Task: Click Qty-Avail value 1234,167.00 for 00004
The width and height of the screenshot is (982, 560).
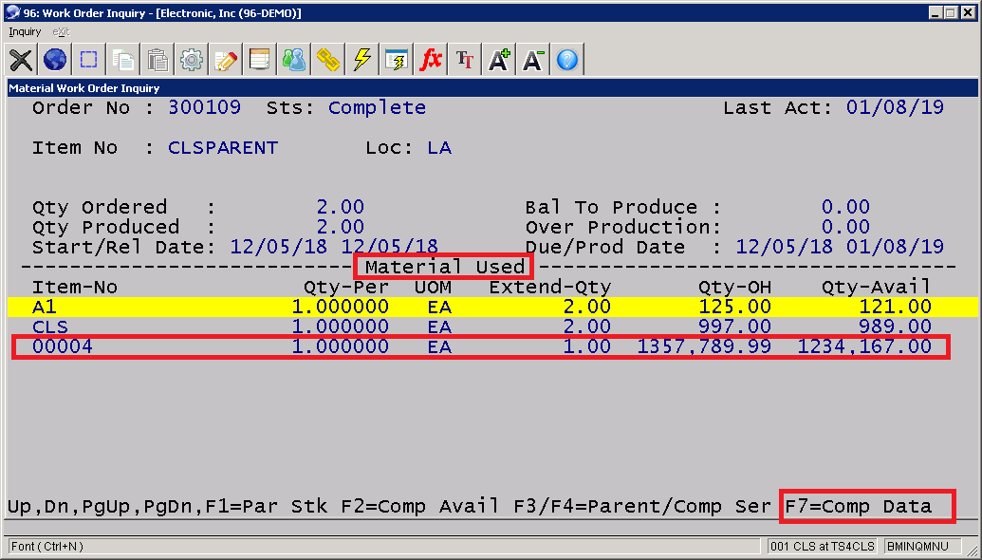Action: coord(864,346)
